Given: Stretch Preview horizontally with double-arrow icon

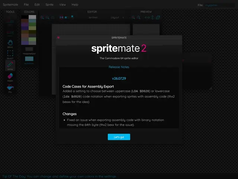Looking at the screenshot, I should pyautogui.click(x=147, y=18).
